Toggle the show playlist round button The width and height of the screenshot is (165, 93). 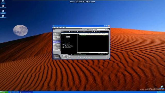point(88,29)
